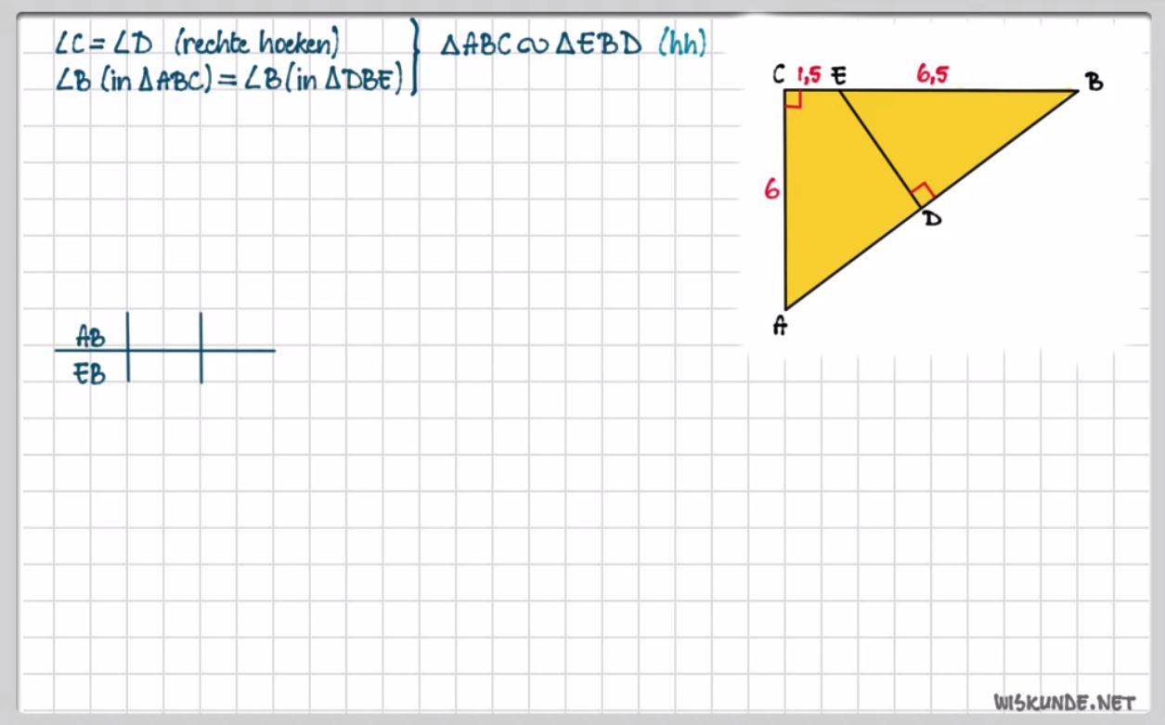
Task: Select 'AB' in the ratio table
Action: 91,336
